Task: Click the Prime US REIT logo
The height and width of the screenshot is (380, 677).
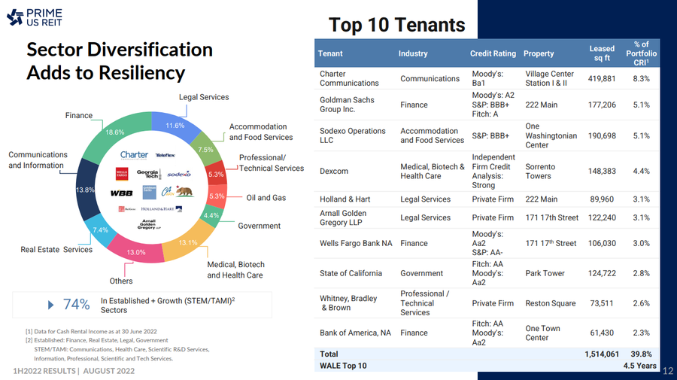Action: coord(35,17)
